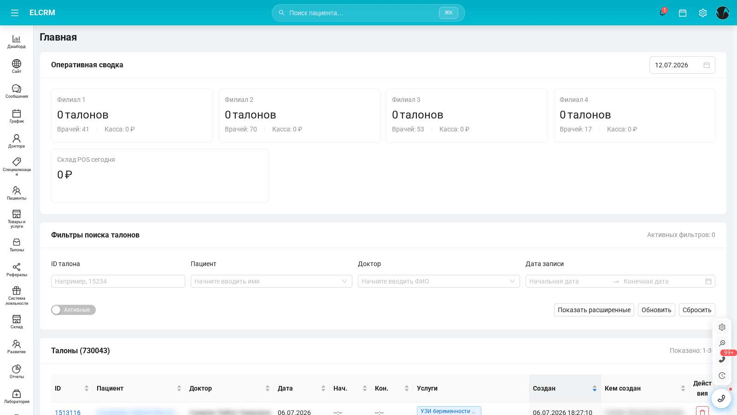
Task: Click the round call widget button
Action: coord(721,398)
